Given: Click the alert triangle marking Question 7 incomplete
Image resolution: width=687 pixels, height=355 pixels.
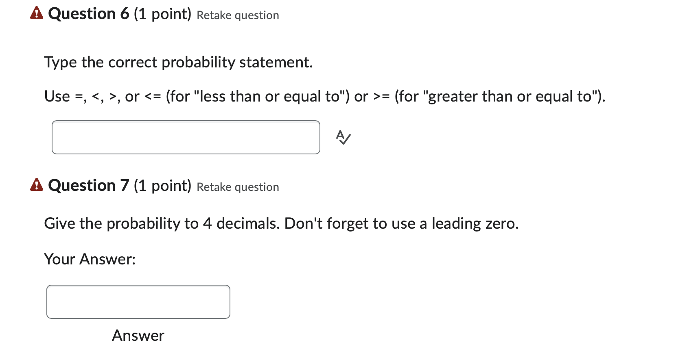Looking at the screenshot, I should pos(37,185).
